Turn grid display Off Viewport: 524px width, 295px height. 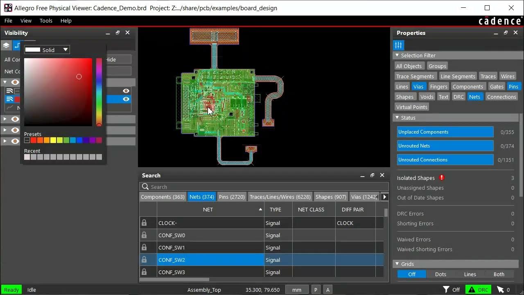point(412,275)
